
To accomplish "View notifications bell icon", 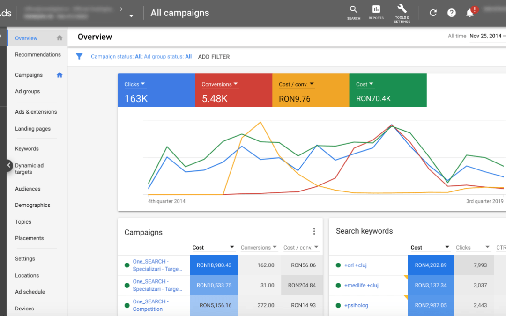I will pyautogui.click(x=470, y=13).
